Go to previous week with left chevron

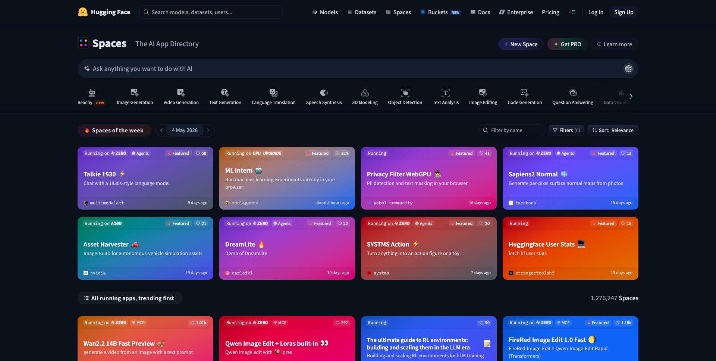[x=161, y=130]
